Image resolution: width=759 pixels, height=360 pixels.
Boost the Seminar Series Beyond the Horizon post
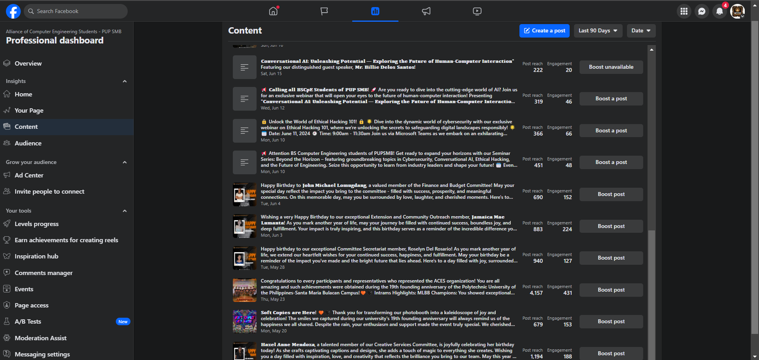point(611,162)
